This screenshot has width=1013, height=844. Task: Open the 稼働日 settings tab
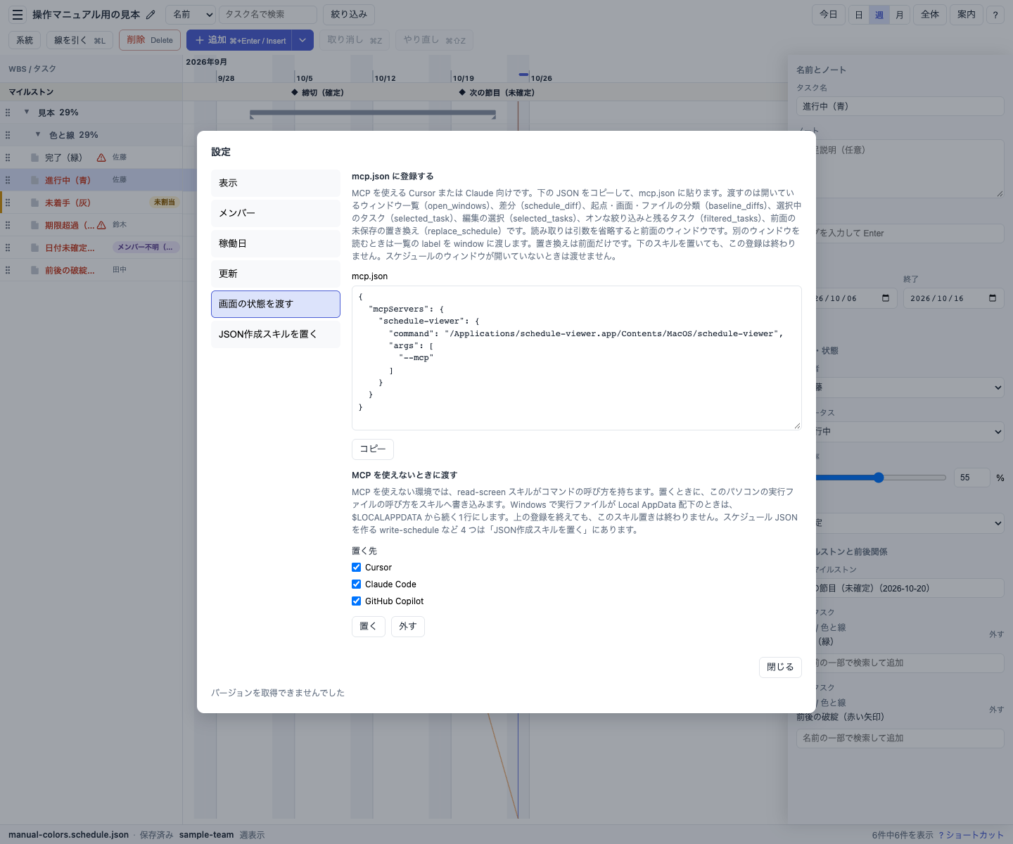point(276,243)
